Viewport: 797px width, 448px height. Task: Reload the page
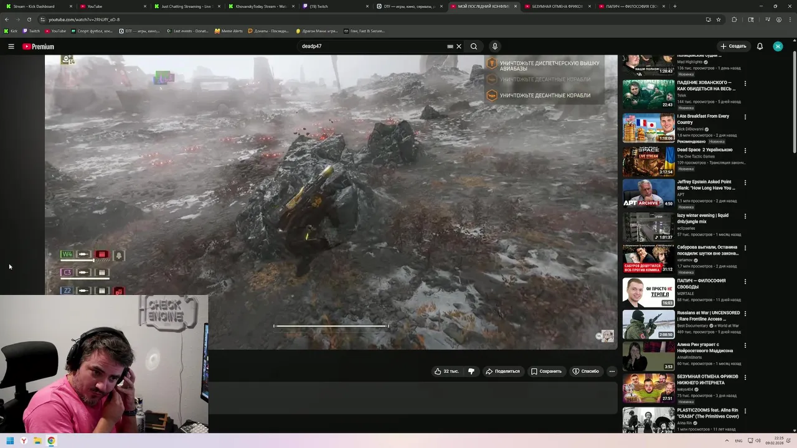29,19
